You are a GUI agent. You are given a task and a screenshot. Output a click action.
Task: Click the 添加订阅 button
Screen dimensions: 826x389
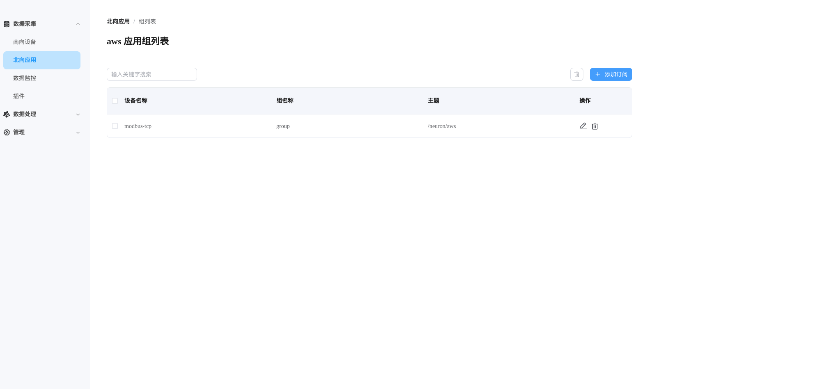click(x=611, y=74)
